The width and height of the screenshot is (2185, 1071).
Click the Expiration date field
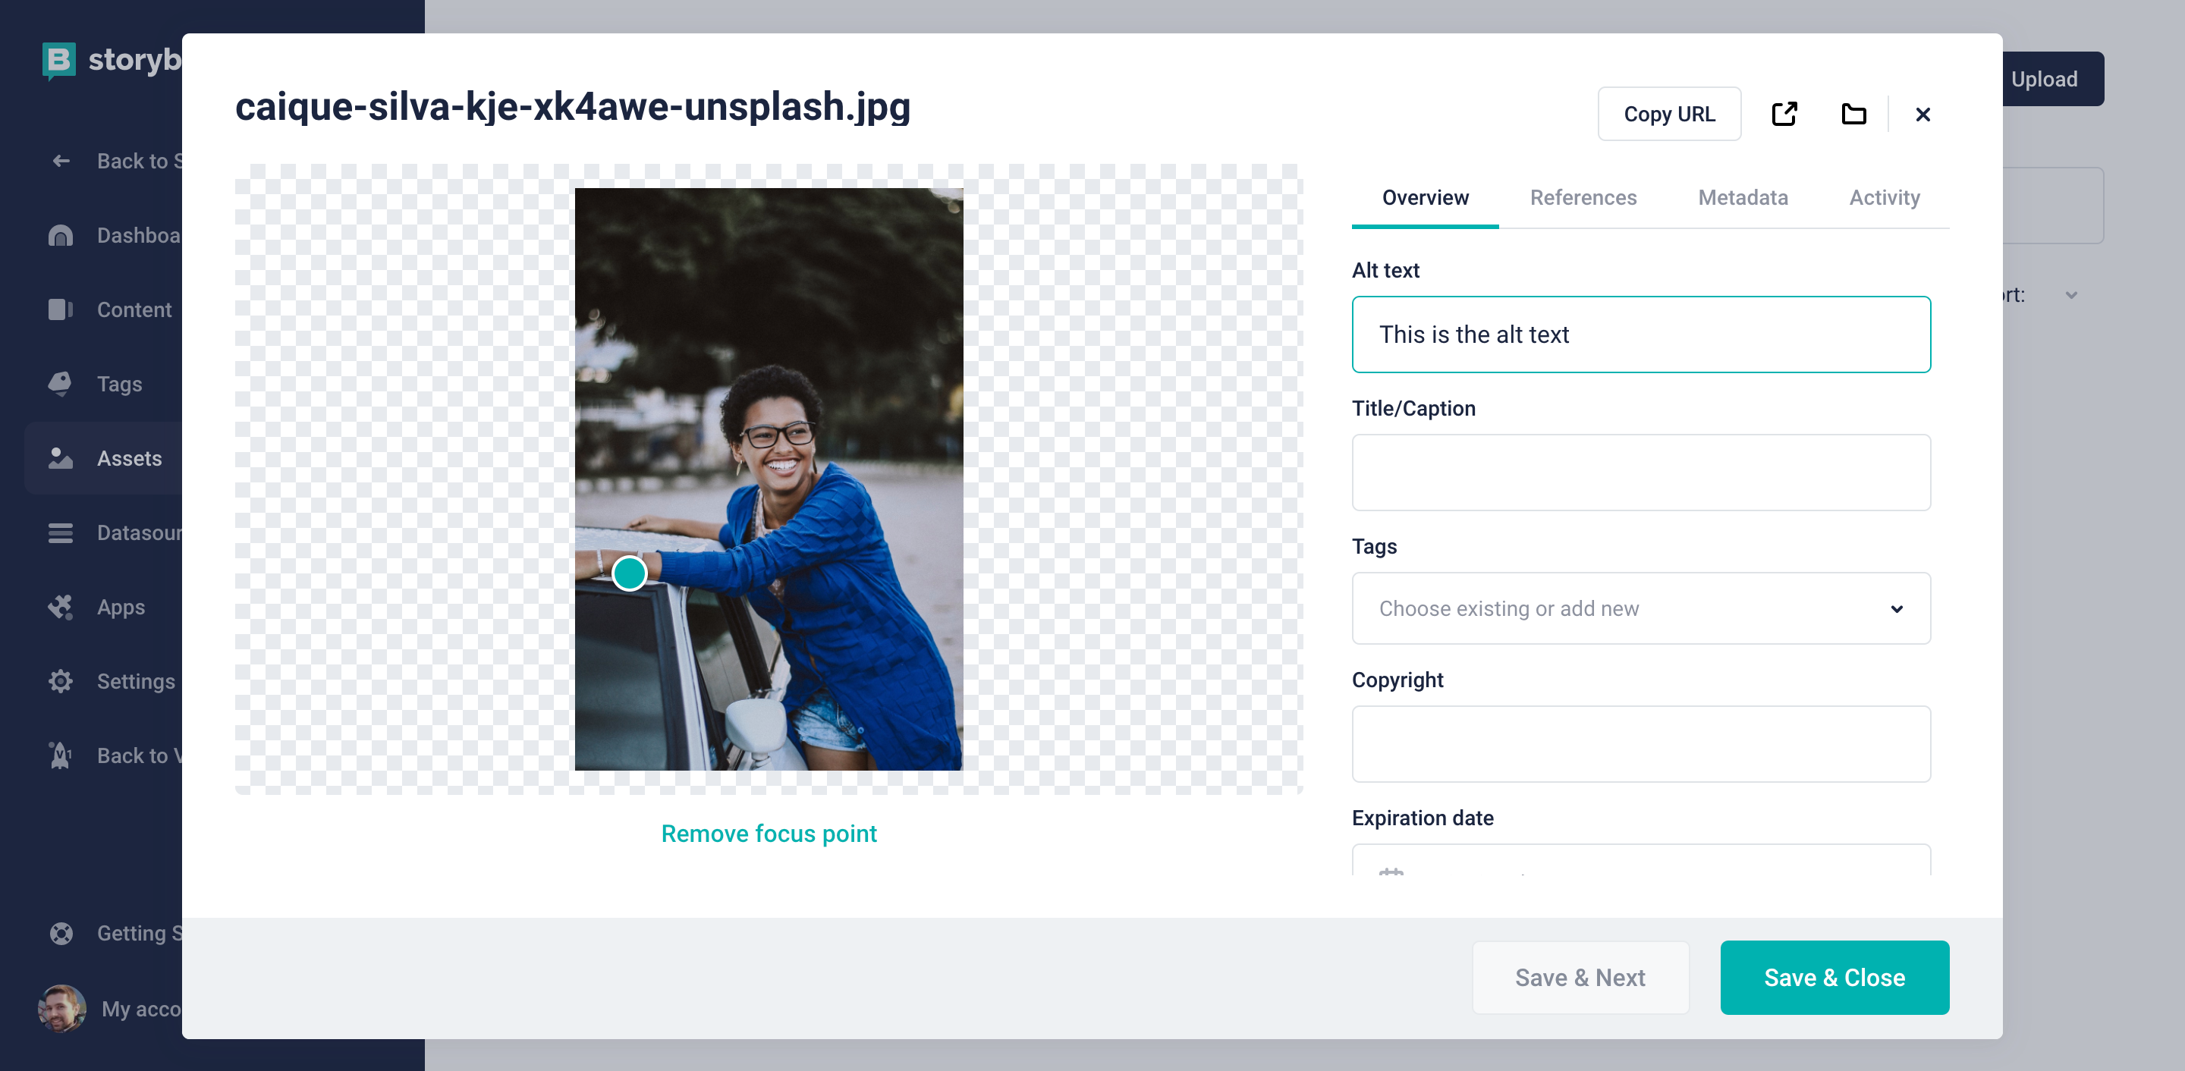(1640, 860)
